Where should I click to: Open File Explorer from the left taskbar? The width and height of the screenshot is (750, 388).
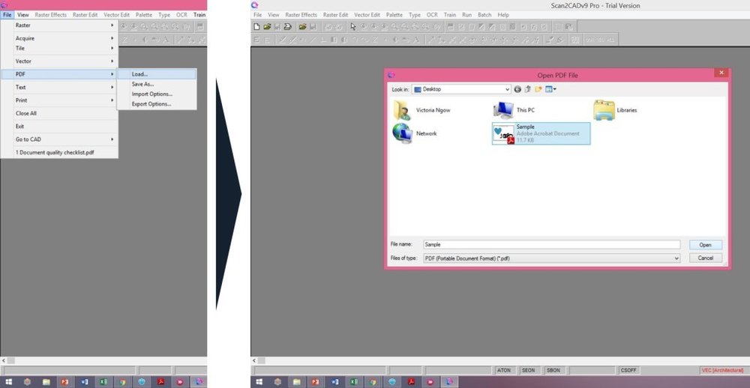[x=46, y=382]
